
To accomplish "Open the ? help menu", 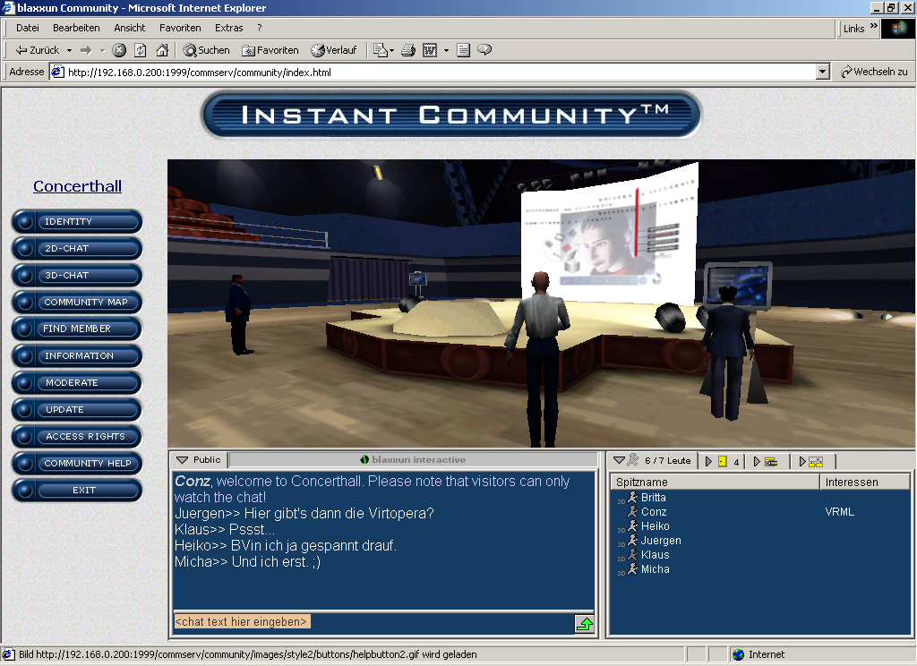I will (x=259, y=28).
